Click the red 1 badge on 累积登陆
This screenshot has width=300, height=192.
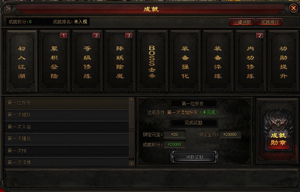[x=63, y=35]
